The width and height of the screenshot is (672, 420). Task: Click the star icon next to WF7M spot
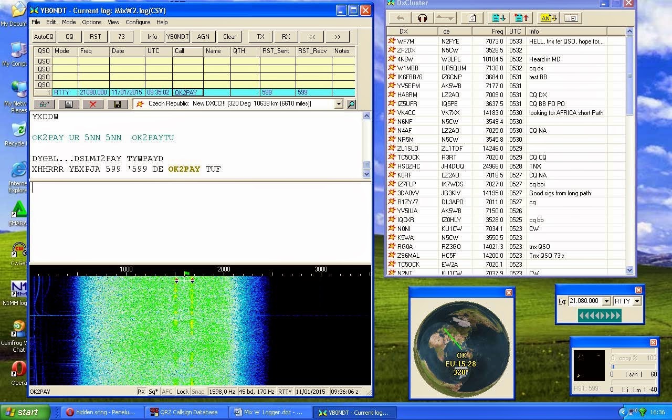tap(392, 41)
